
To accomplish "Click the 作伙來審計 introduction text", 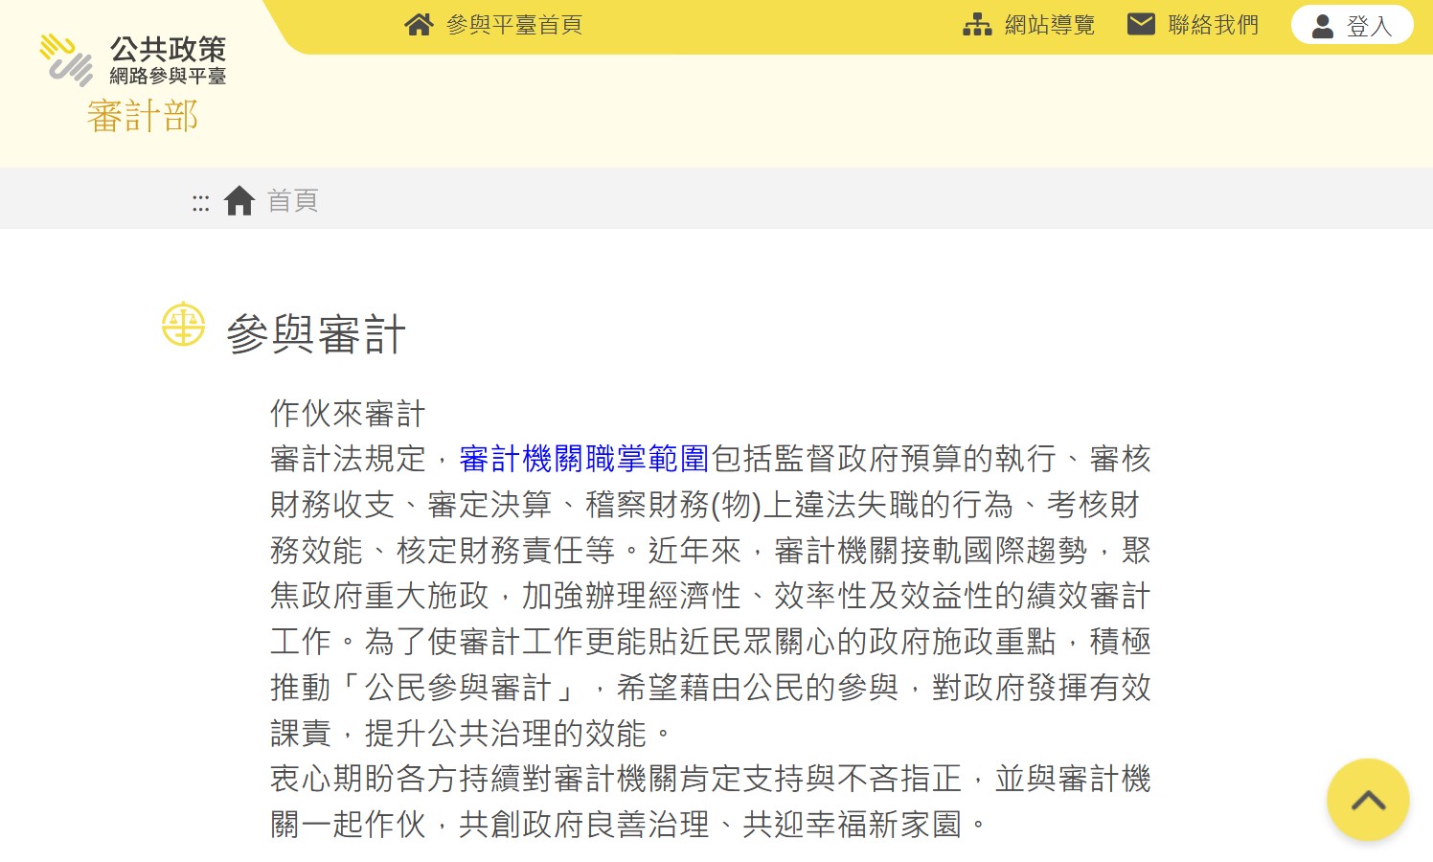I will pos(347,413).
